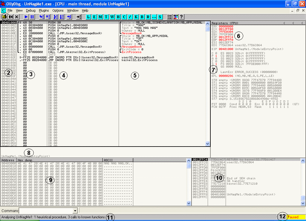Click the yellow Paused status indicator

(x=296, y=217)
